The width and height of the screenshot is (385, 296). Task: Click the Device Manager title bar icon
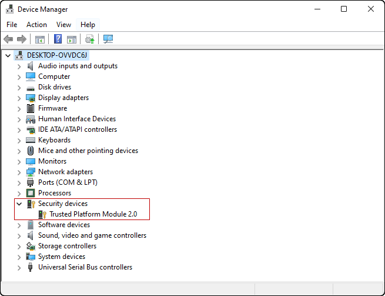pos(10,9)
